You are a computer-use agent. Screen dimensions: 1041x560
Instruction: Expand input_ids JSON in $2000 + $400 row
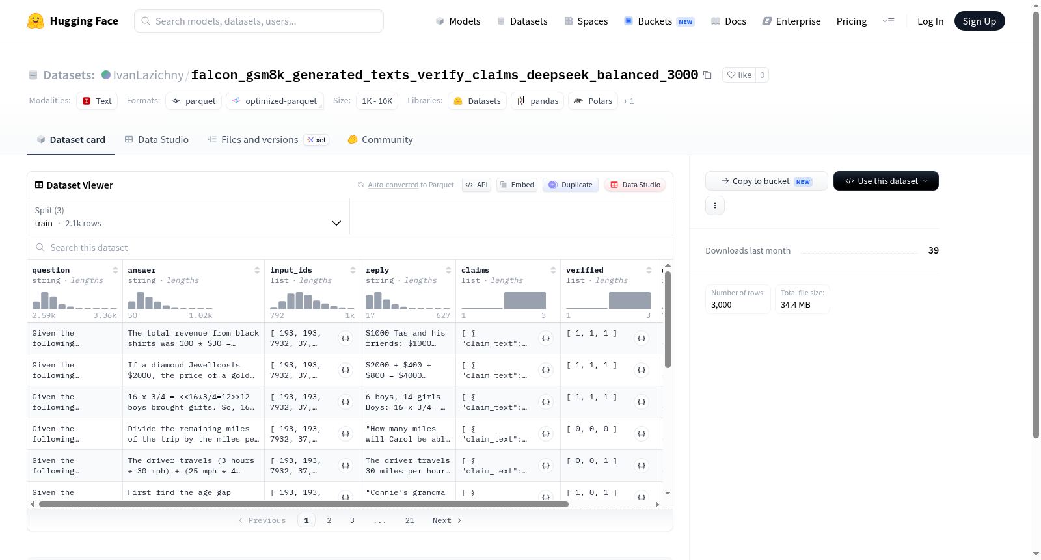345,370
